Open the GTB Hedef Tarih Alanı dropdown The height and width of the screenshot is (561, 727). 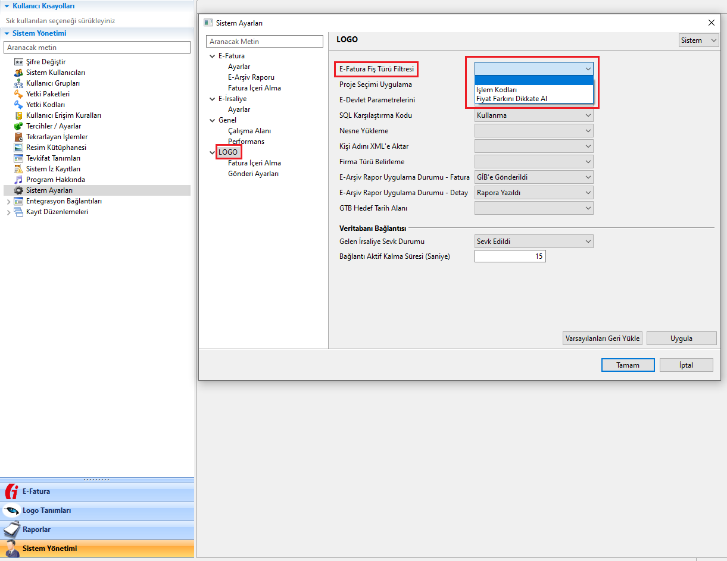coord(534,208)
